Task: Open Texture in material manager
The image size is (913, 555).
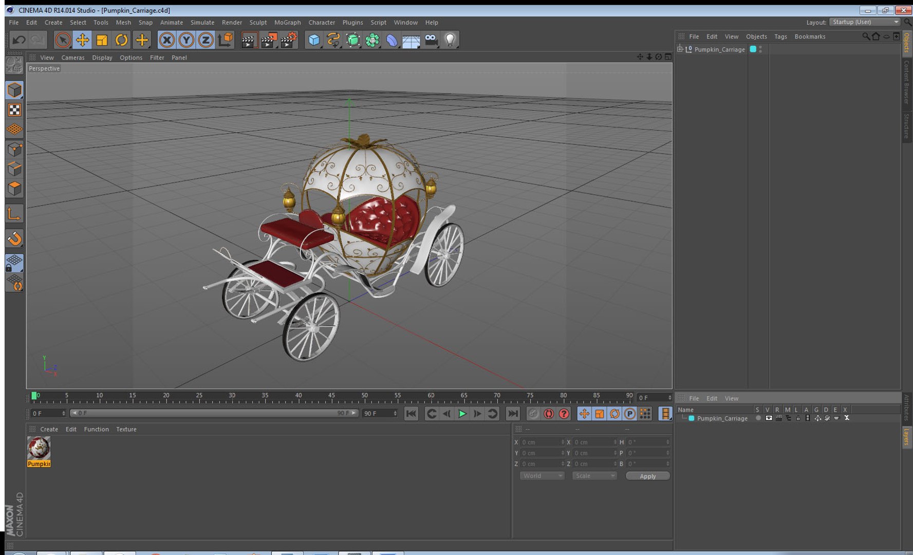Action: 126,429
